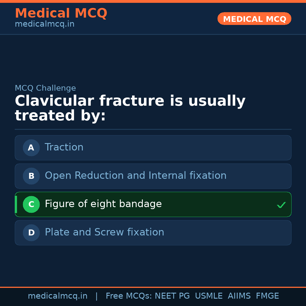Click the MCQ Challenge label

point(45,88)
